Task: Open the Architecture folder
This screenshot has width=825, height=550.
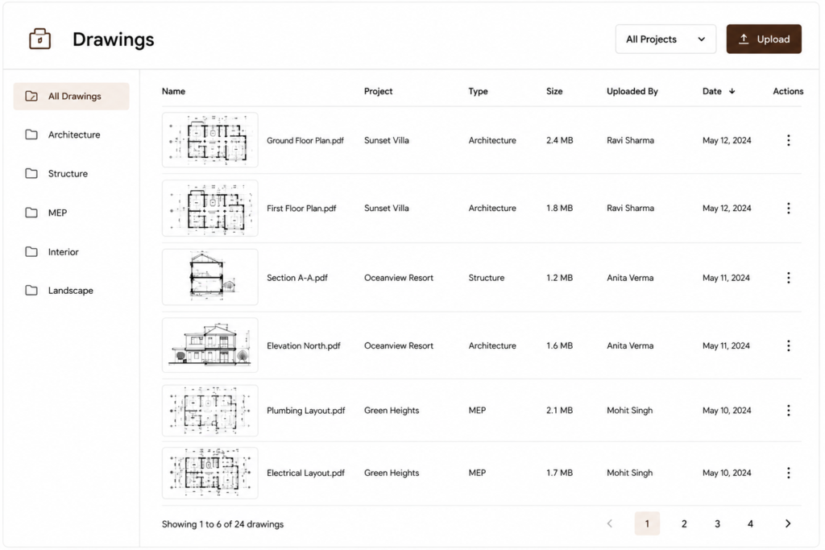Action: pyautogui.click(x=71, y=134)
